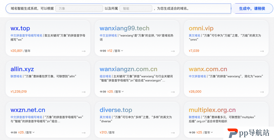
Task: Click the ¥313 price on diverse.top
Action: 103,132
